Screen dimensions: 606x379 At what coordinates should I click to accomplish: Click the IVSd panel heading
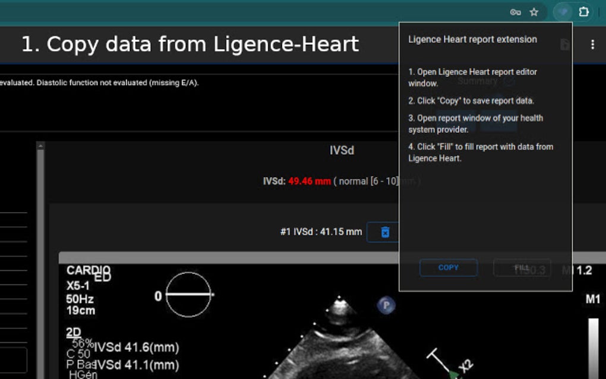(342, 150)
